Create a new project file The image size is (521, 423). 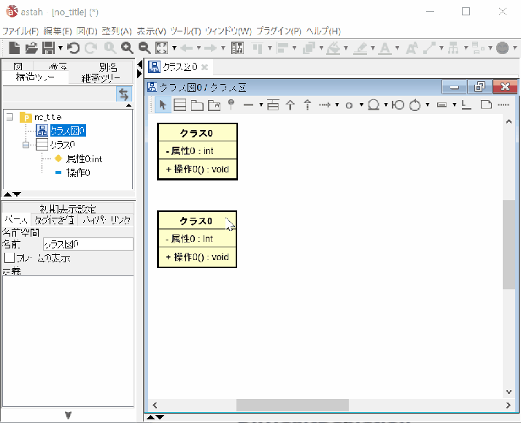point(14,48)
